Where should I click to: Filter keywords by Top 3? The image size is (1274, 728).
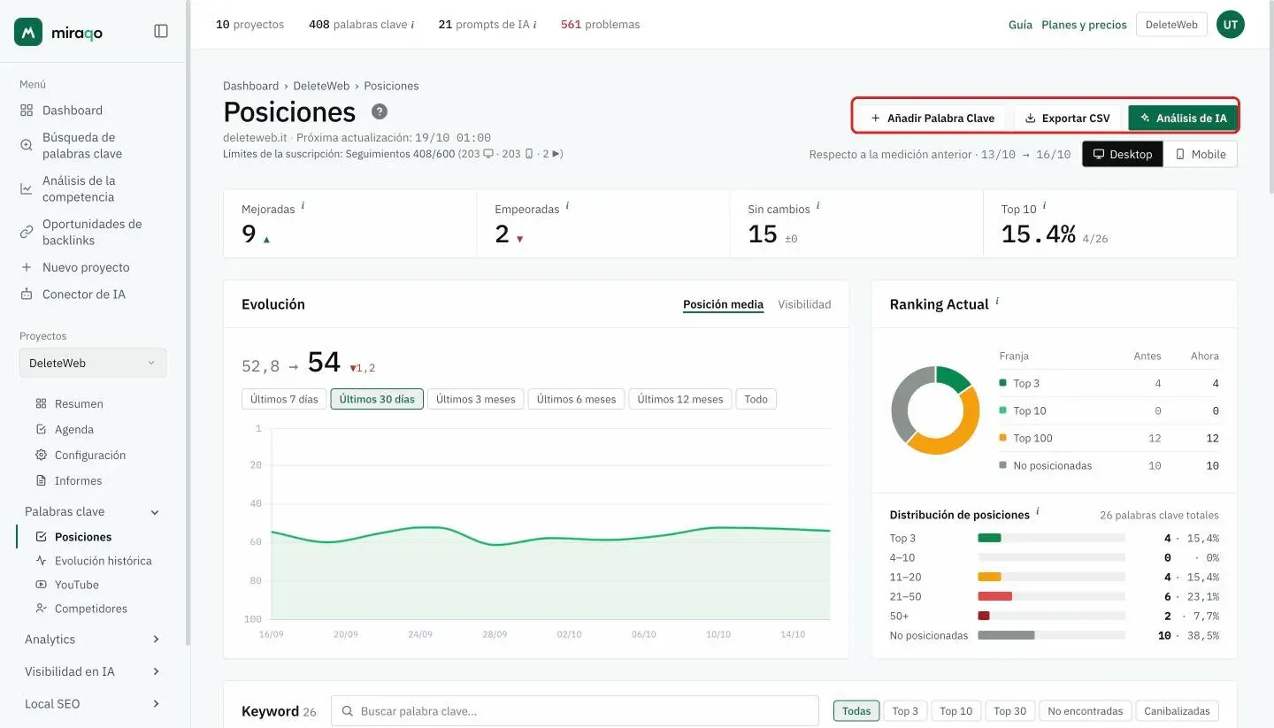905,711
